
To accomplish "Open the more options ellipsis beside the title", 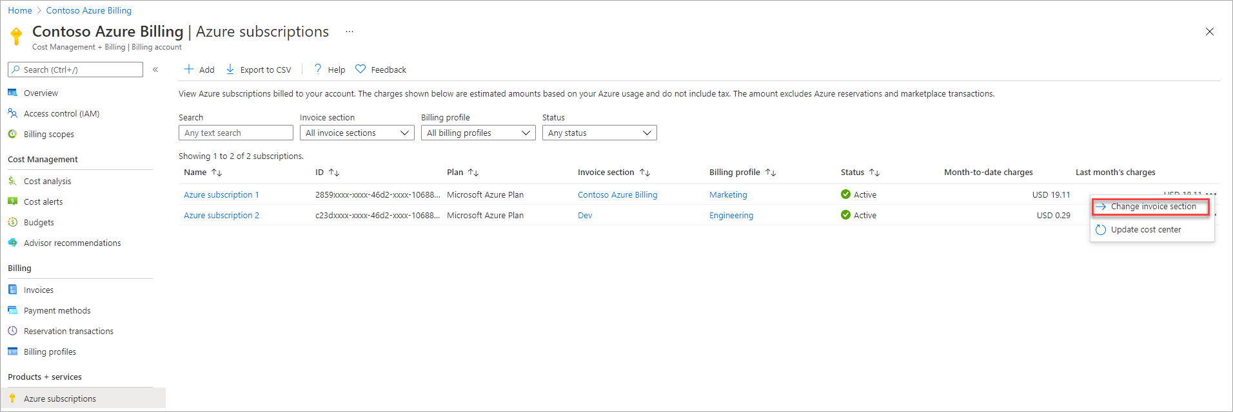I will click(x=350, y=32).
